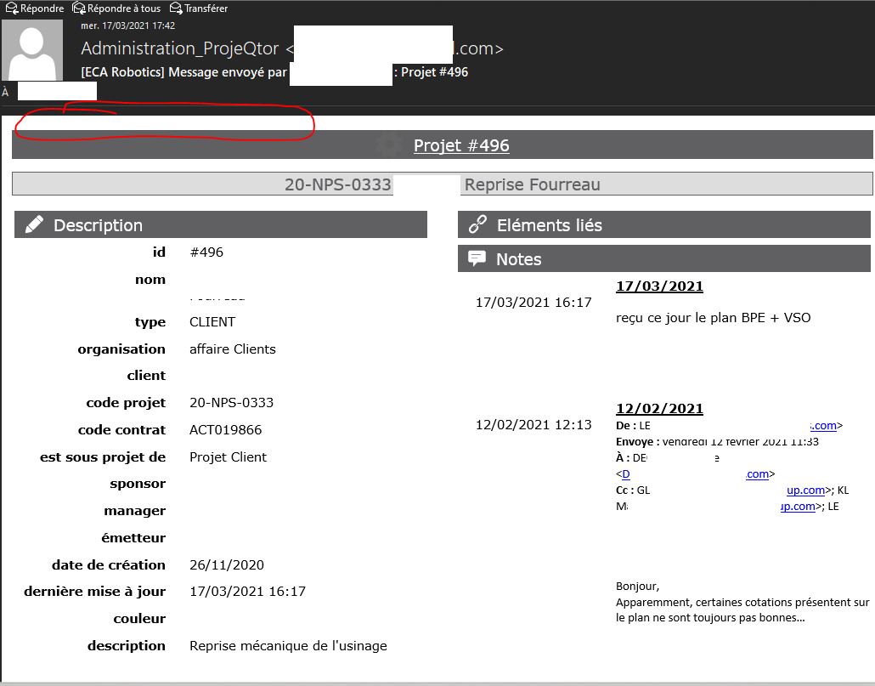Screen dimensions: 875x686
Task: Click the Répondre reply icon
Action: [x=12, y=9]
